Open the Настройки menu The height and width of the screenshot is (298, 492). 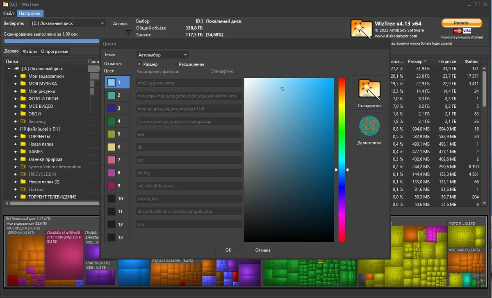pyautogui.click(x=30, y=13)
